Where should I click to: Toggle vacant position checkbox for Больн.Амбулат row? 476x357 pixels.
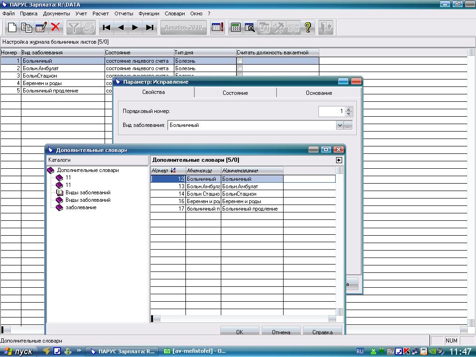(240, 68)
